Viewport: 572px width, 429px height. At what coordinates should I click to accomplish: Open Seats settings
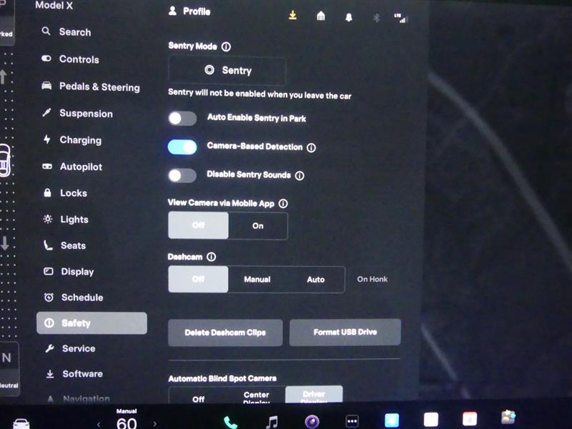pyautogui.click(x=64, y=245)
